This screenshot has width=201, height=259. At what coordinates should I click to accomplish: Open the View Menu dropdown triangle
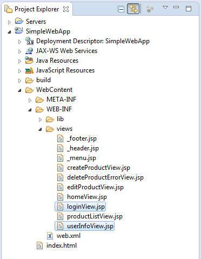tap(165, 8)
